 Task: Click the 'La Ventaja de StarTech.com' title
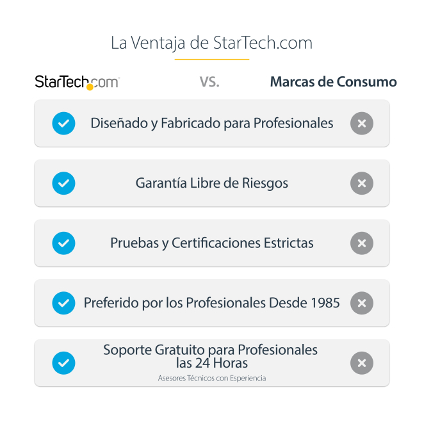211,43
